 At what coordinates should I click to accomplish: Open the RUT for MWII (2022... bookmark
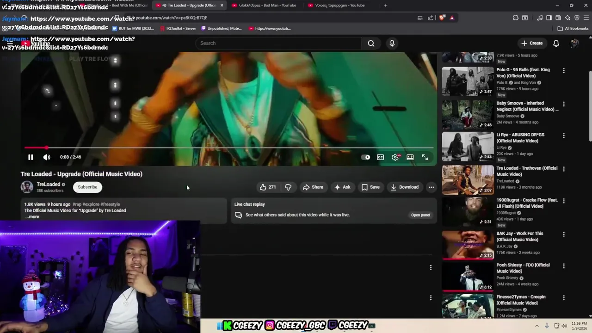(133, 28)
